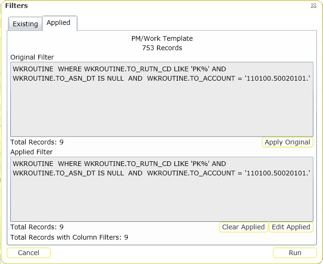Image resolution: width=323 pixels, height=264 pixels.
Task: Click the Filters dialog title
Action: click(x=16, y=6)
